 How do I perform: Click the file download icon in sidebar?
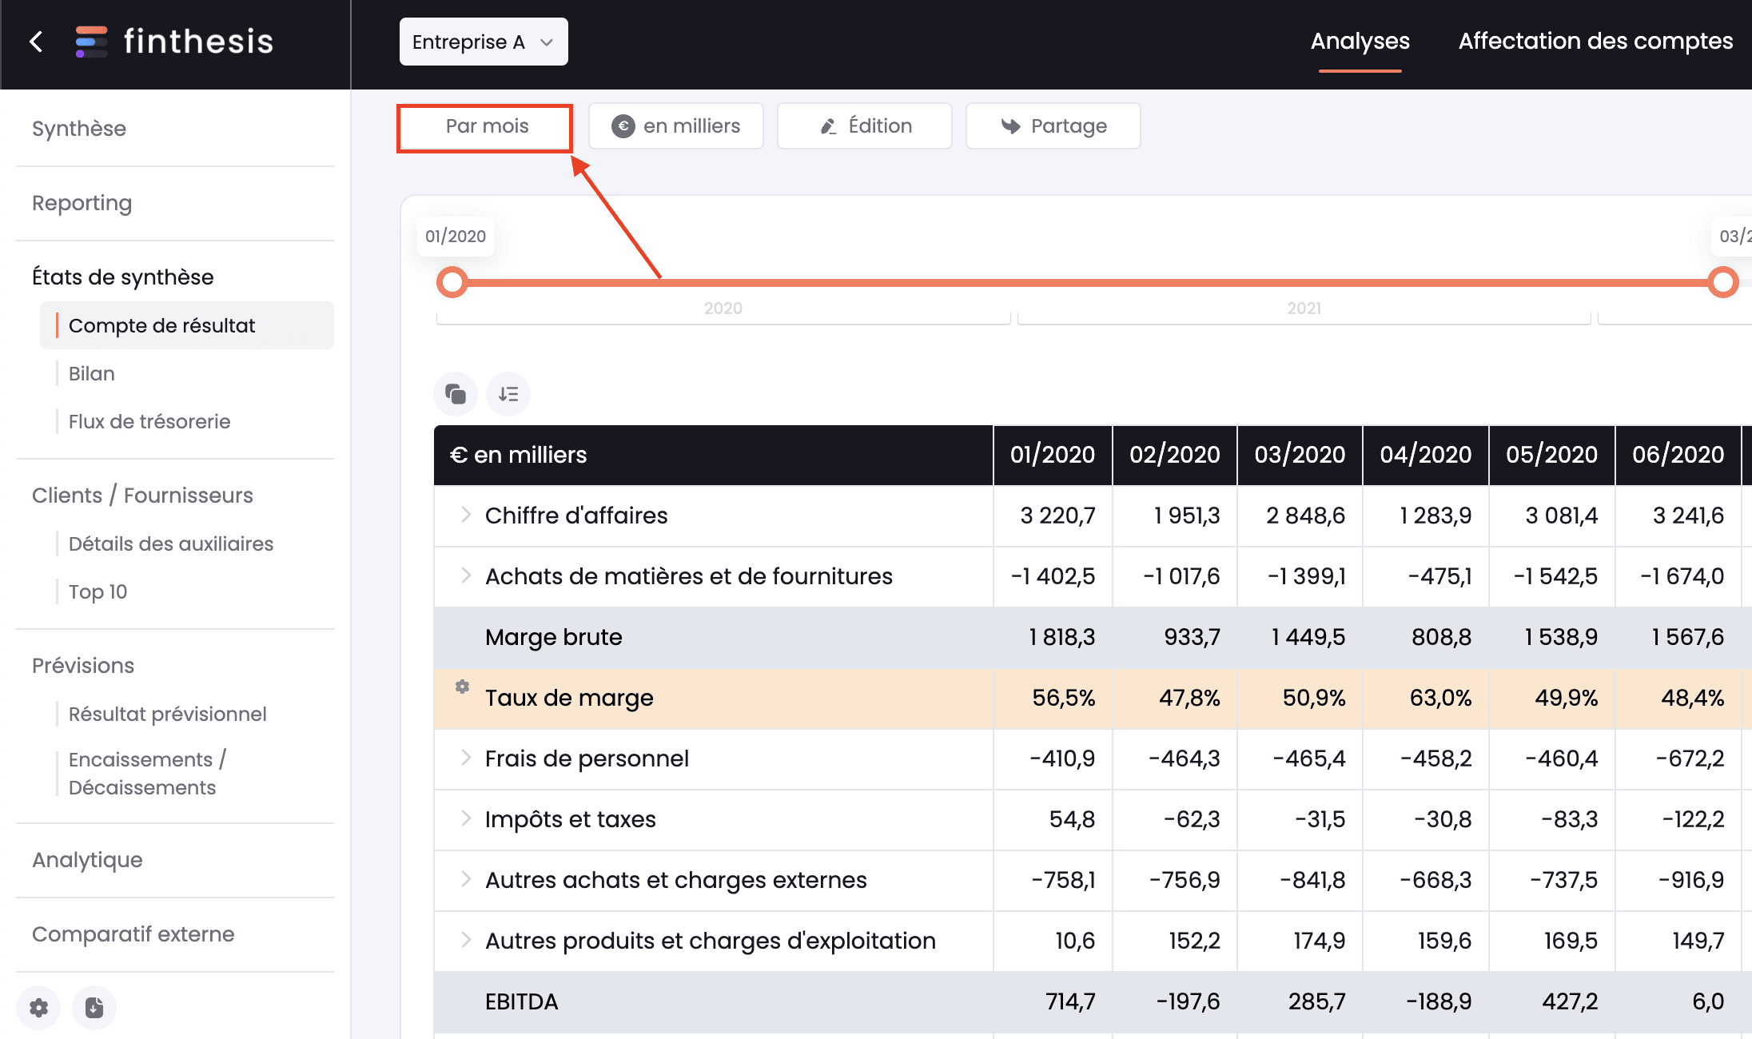pos(94,1007)
